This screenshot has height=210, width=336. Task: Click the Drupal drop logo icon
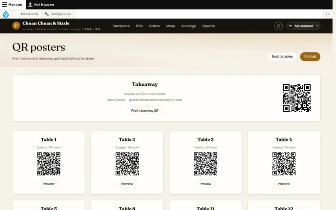(6, 14)
